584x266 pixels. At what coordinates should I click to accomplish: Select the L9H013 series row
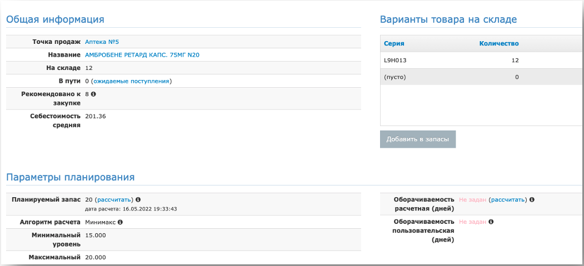482,61
